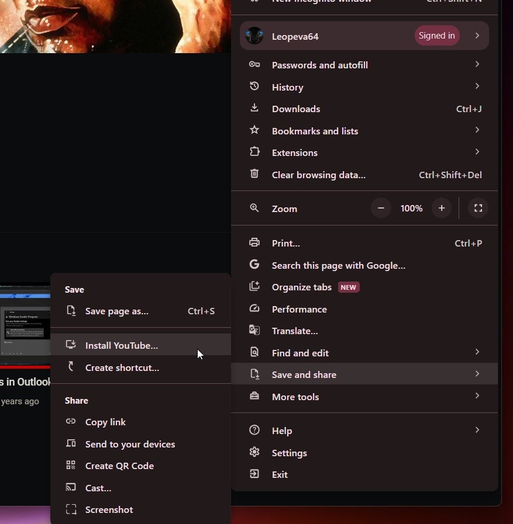Choose Exit to close Chrome
513x524 pixels.
pos(364,474)
